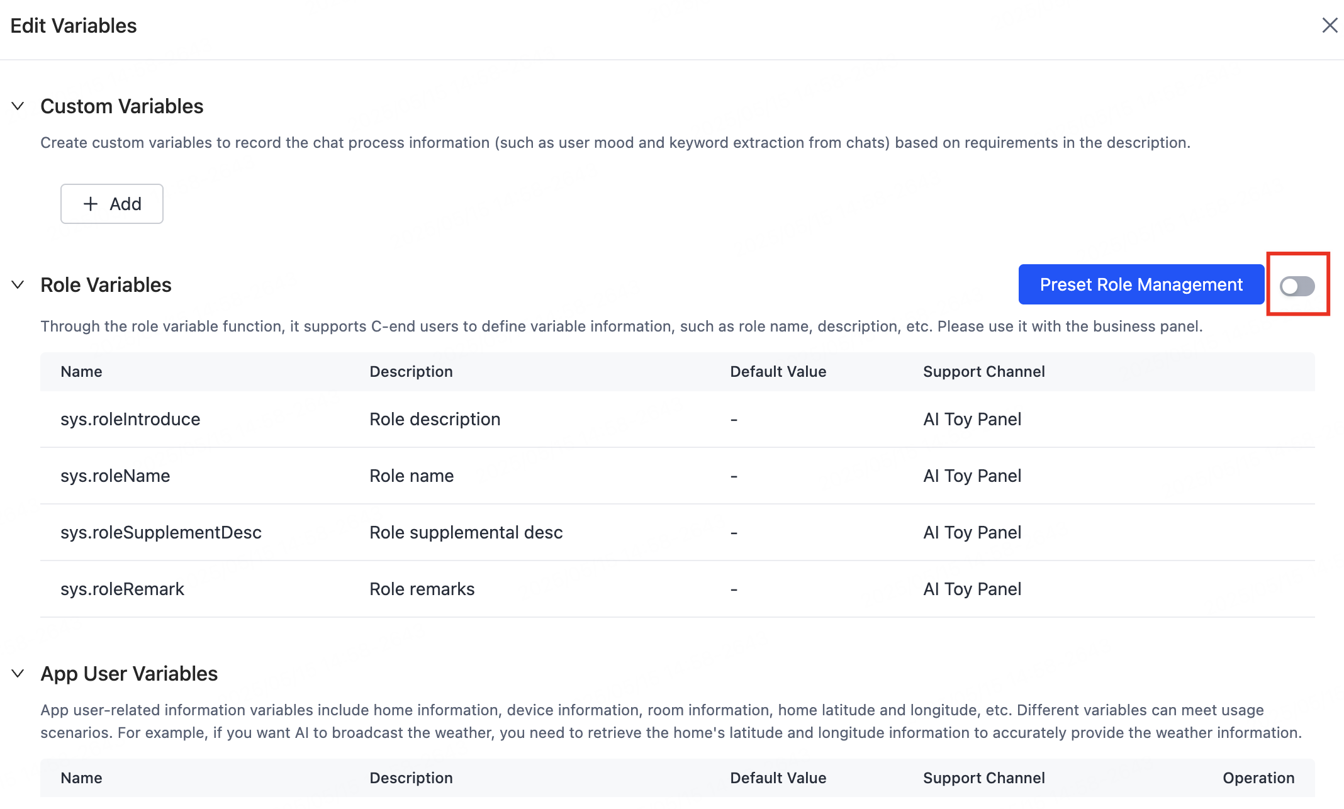Click the Role supplemental desc description cell
Image resolution: width=1344 pixels, height=809 pixels.
click(x=466, y=533)
